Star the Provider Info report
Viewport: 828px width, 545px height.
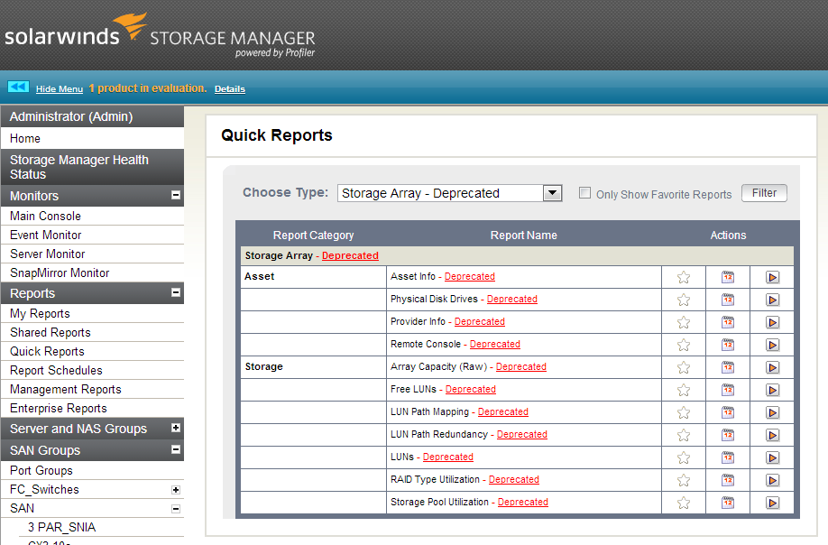[684, 322]
